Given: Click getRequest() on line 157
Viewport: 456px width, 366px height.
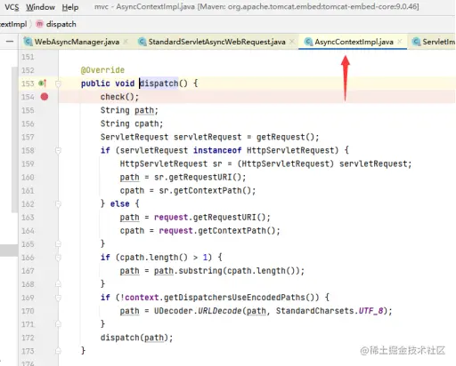Looking at the screenshot, I should (x=285, y=137).
